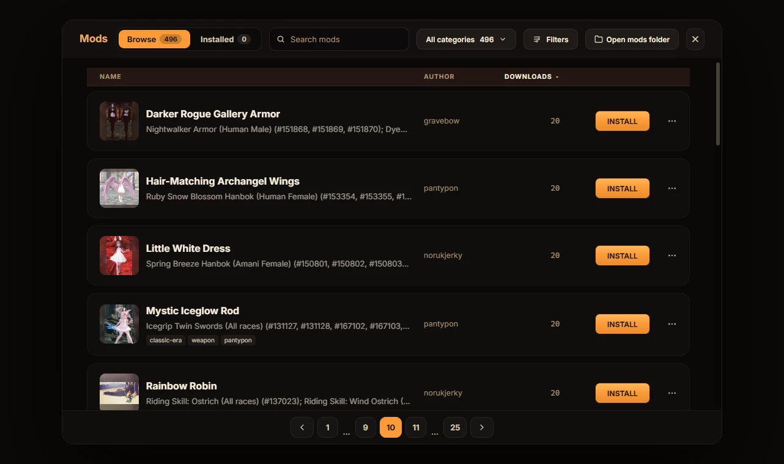Click the Downloads sort arrow
Viewport: 784px width, 464px height.
point(557,77)
